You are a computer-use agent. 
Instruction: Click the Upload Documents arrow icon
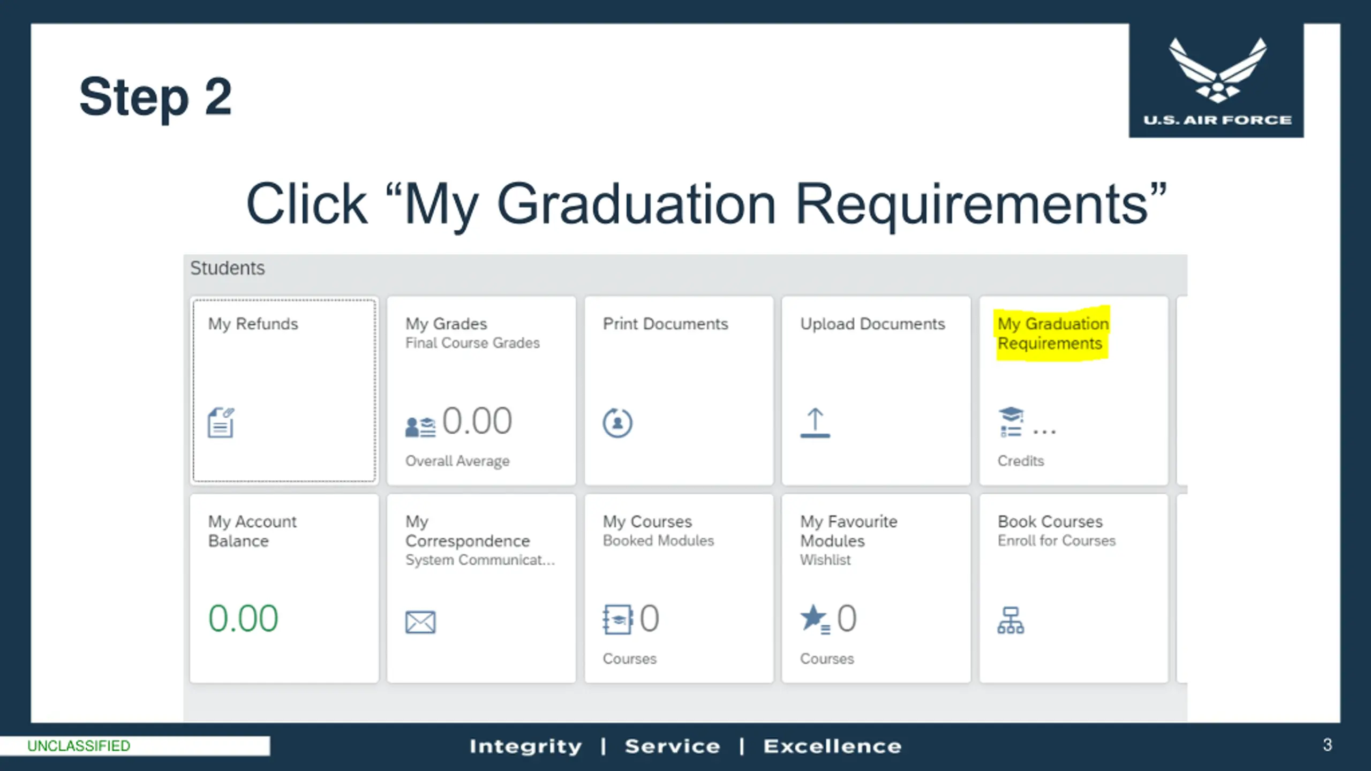point(815,423)
